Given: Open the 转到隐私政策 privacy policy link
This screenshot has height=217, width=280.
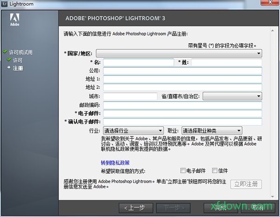Looking at the screenshot, I should click(115, 163).
